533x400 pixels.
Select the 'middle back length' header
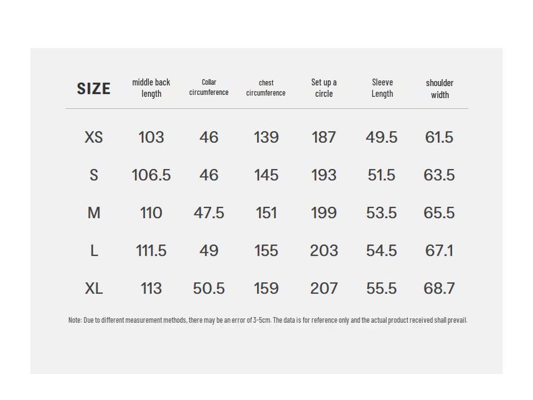(151, 88)
